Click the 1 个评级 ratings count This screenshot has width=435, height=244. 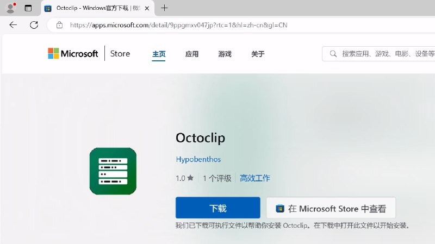pos(217,178)
